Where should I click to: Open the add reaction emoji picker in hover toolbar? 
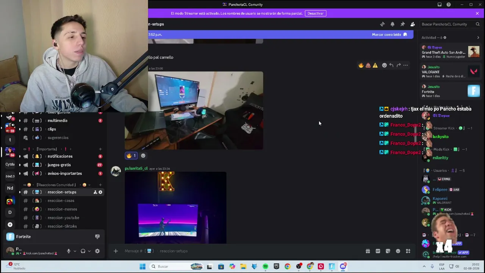384,65
